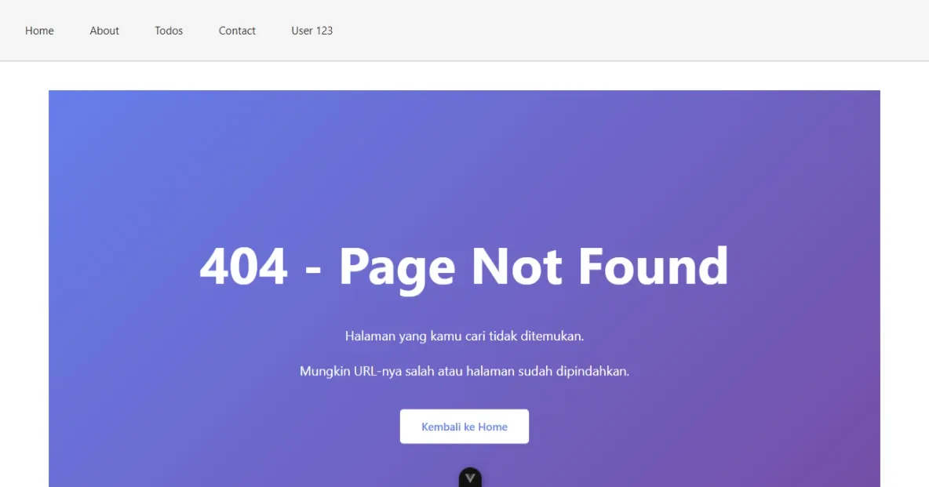Select the Contact nav link
The width and height of the screenshot is (929, 487).
(x=237, y=31)
